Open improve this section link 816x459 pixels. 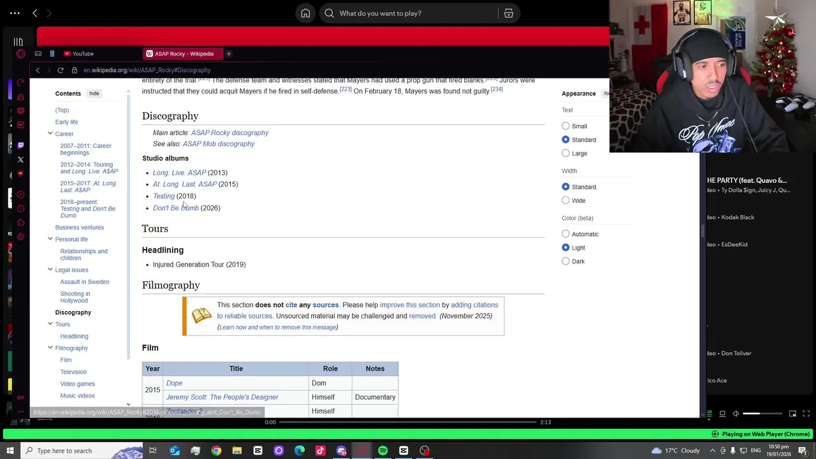click(x=410, y=305)
